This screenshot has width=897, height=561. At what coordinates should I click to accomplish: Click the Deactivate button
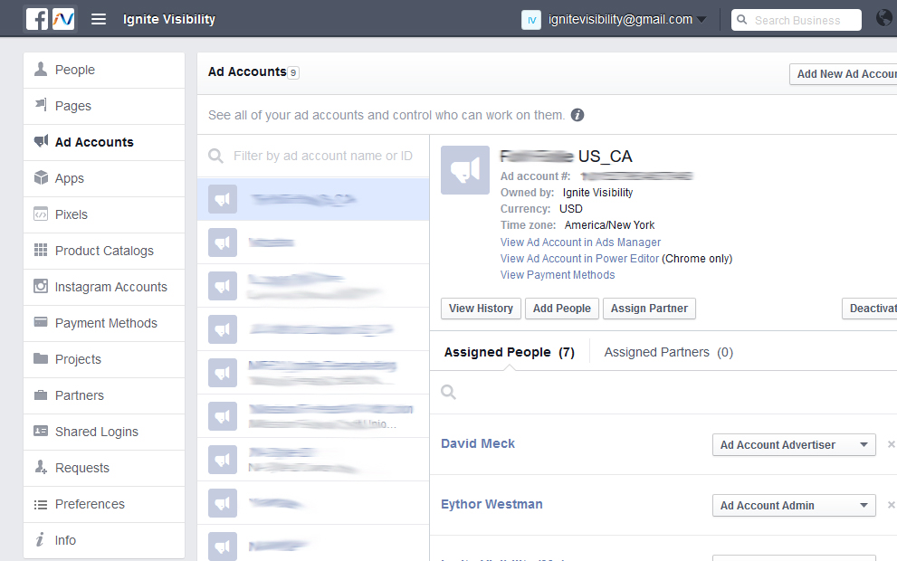870,309
